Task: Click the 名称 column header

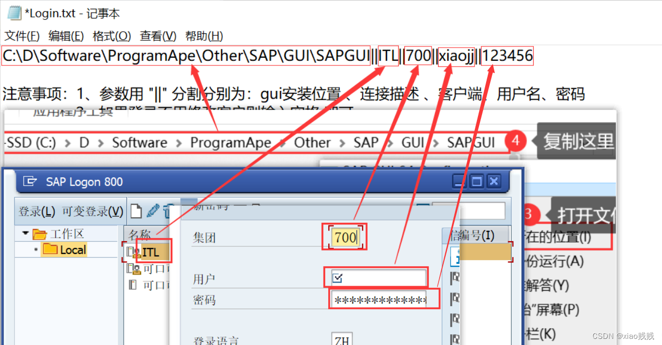Action: tap(139, 235)
